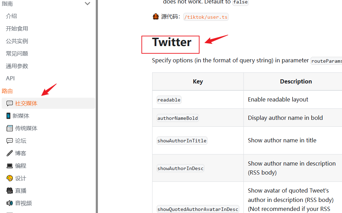Open the 开始食用 guide page
The image size is (342, 213).
17,29
